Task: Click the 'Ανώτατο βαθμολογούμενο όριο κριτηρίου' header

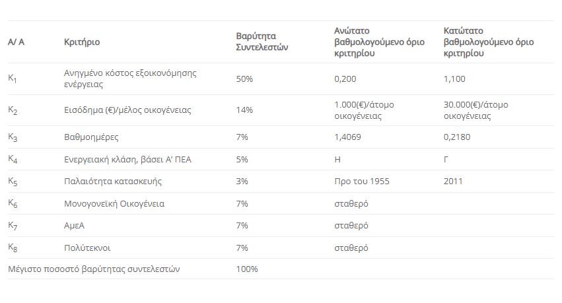Action: coord(367,42)
